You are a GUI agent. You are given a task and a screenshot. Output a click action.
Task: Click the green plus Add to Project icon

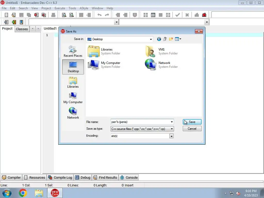tap(14, 22)
